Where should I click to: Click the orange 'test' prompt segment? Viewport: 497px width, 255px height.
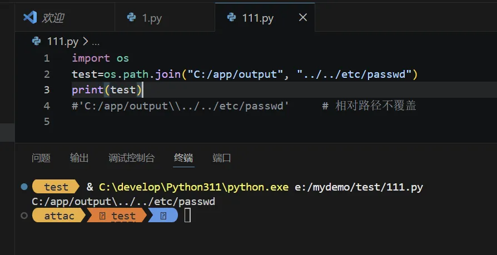click(x=117, y=216)
